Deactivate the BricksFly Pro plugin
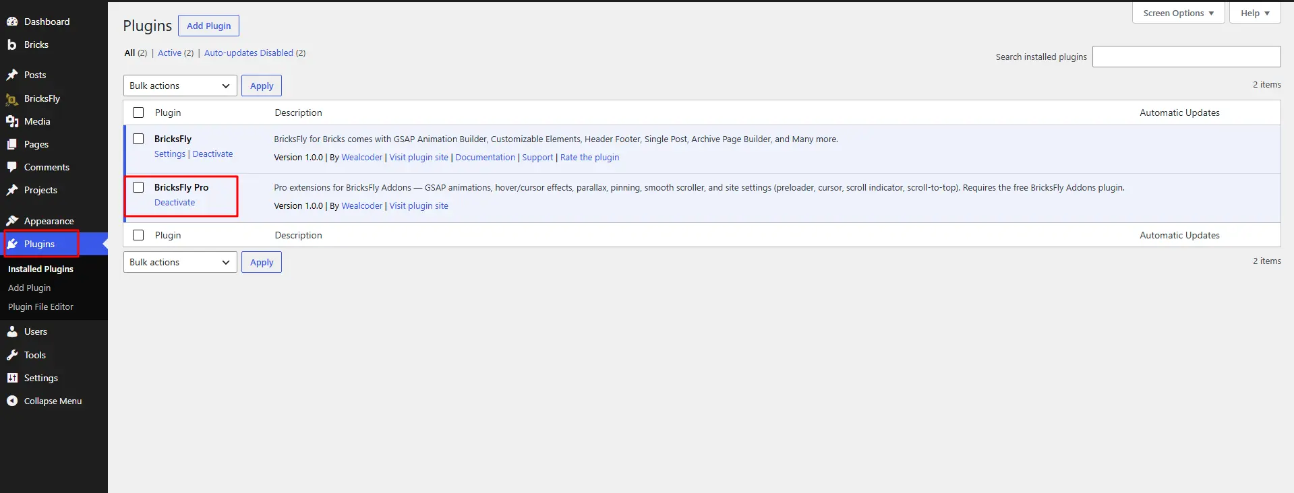The height and width of the screenshot is (493, 1294). (175, 202)
